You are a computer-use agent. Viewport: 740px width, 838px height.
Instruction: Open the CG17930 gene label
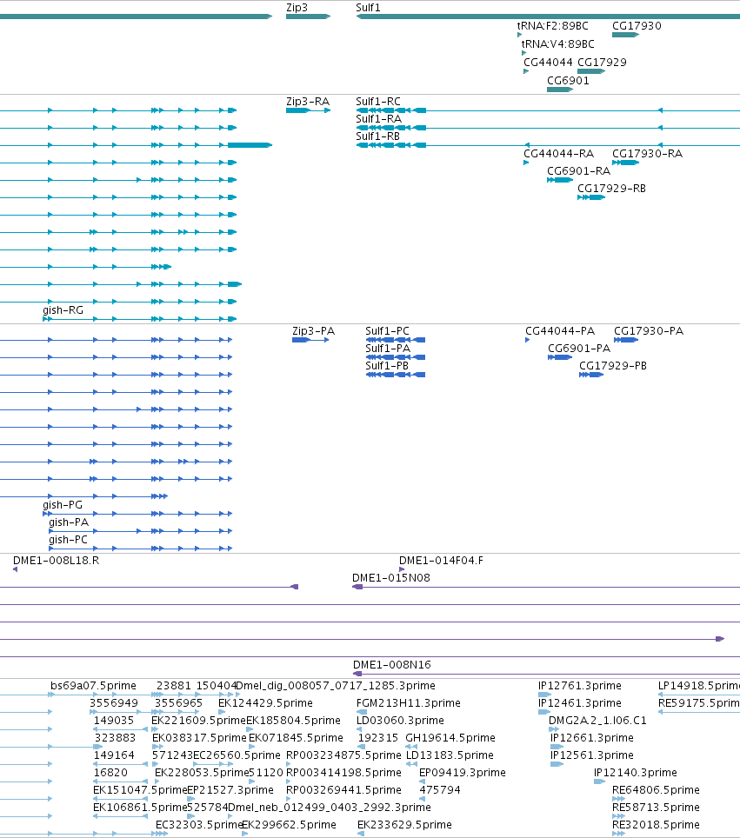click(637, 26)
